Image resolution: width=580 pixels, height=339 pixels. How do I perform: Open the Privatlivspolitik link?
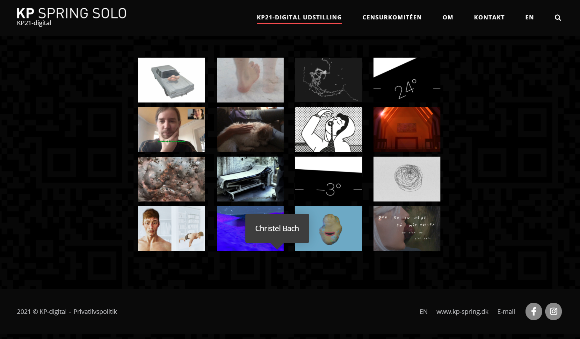[95, 312]
